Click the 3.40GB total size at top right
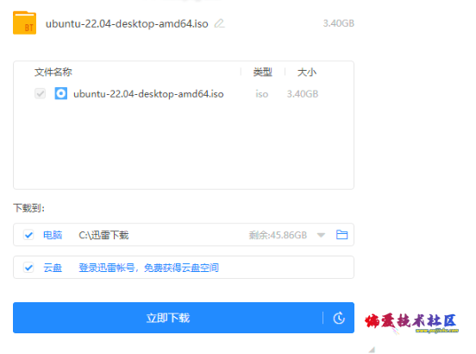The image size is (476, 354). pos(339,23)
